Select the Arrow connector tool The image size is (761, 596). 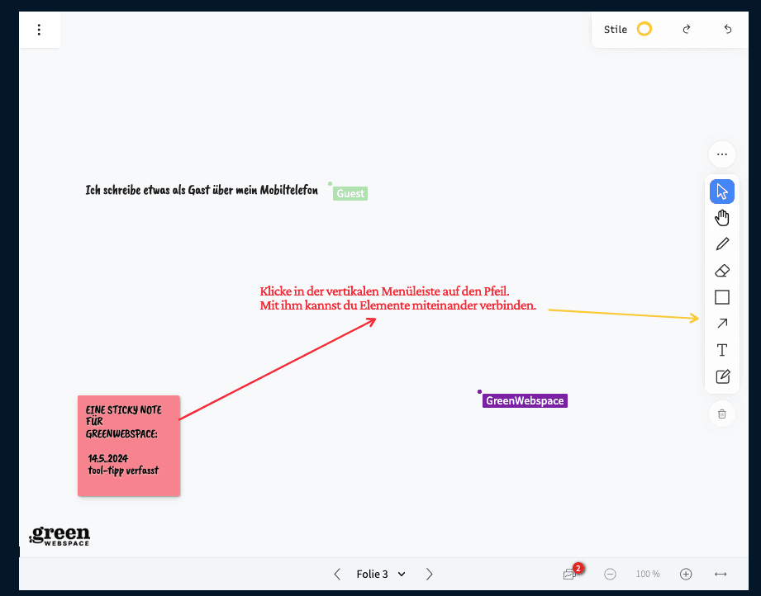(722, 324)
